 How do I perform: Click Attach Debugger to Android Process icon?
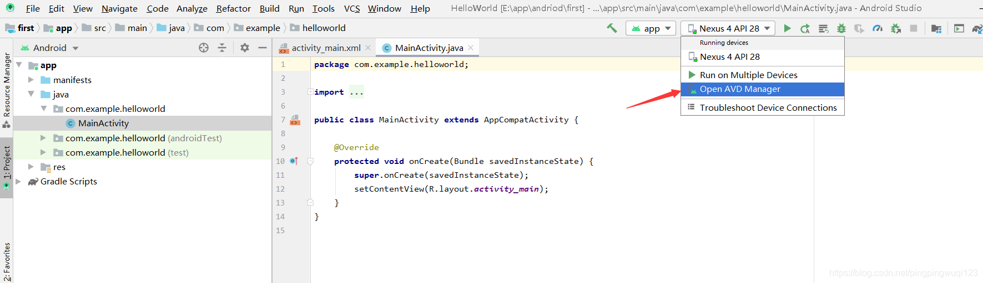click(x=896, y=28)
